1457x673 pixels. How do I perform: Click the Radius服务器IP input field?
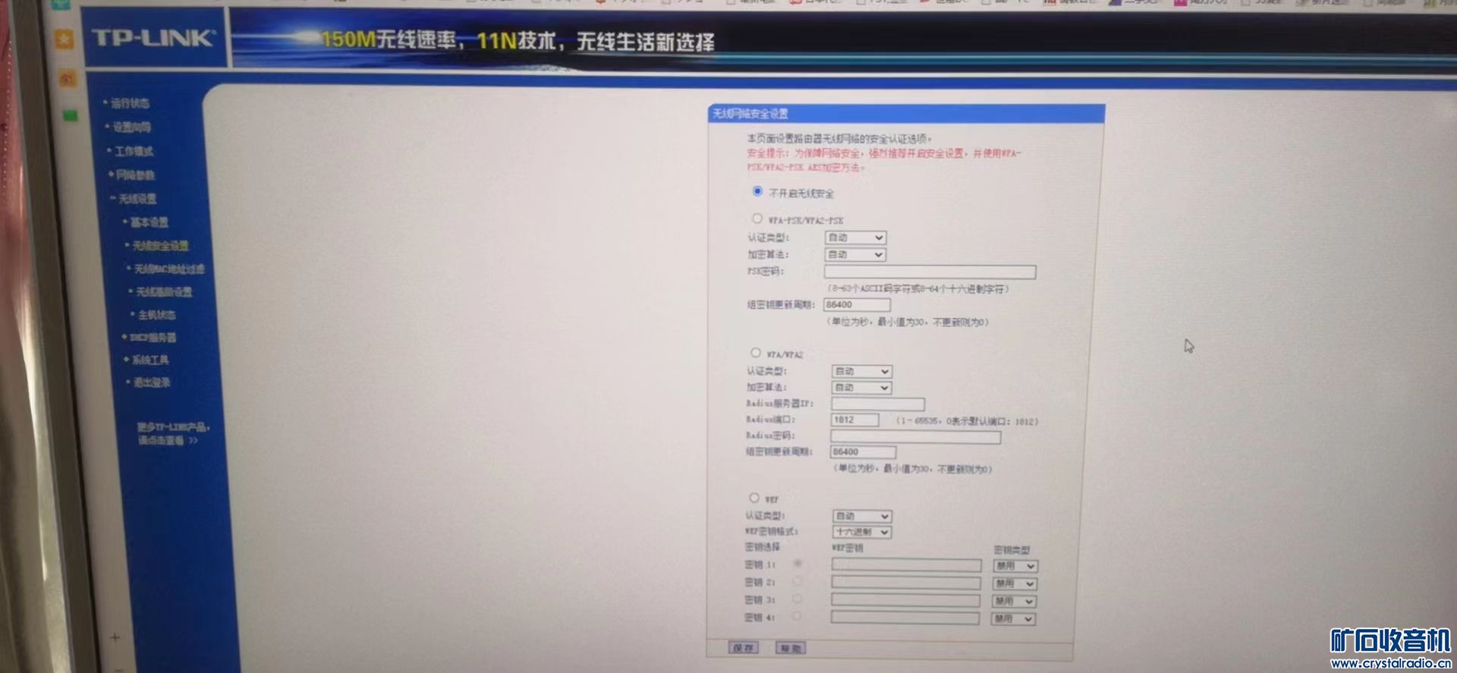[x=878, y=404]
